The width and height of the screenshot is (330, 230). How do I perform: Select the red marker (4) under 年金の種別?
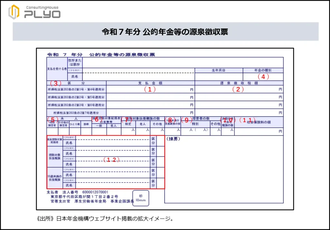click(263, 77)
